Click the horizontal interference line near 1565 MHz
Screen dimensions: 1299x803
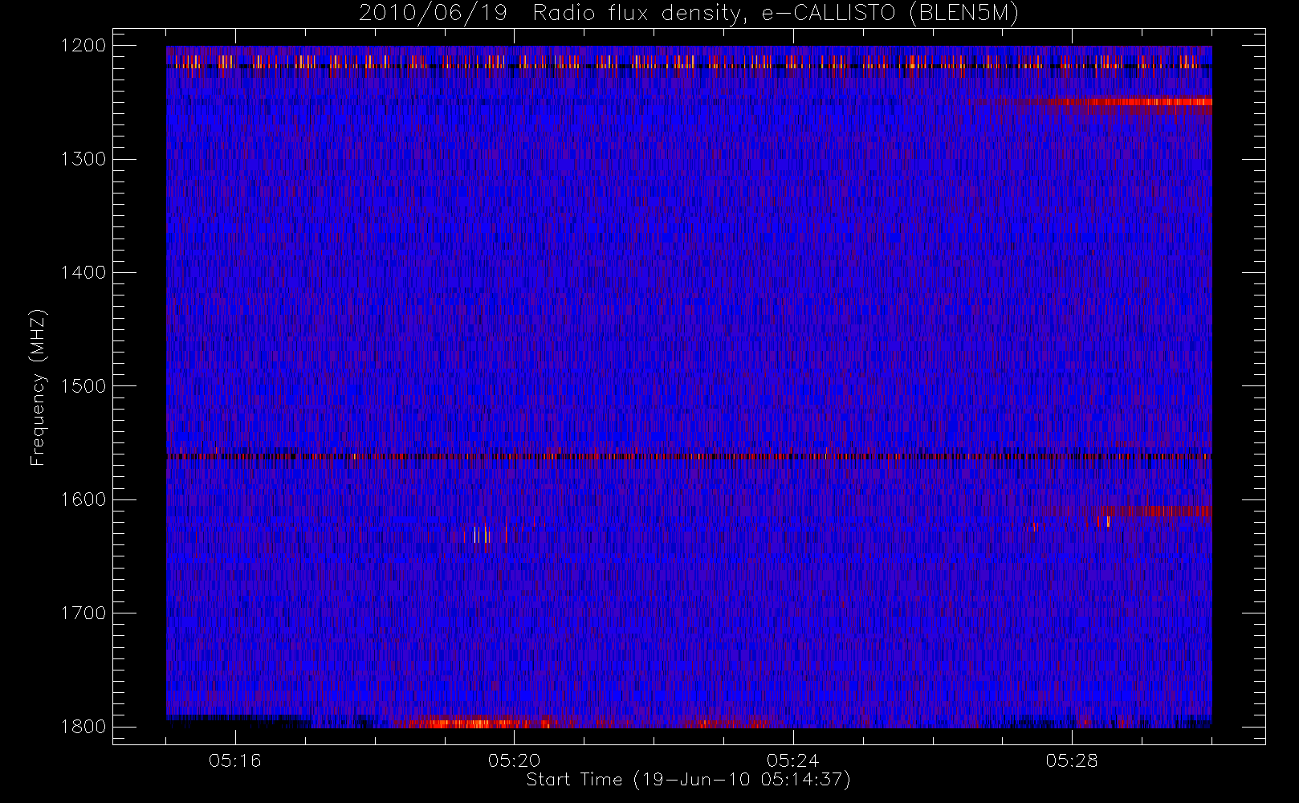[x=689, y=456]
